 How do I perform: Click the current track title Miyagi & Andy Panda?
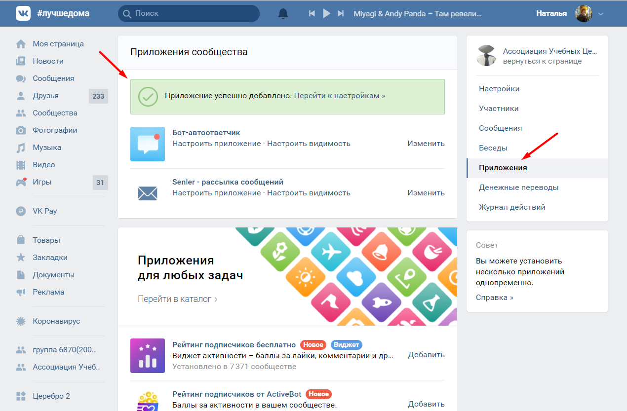click(x=417, y=14)
